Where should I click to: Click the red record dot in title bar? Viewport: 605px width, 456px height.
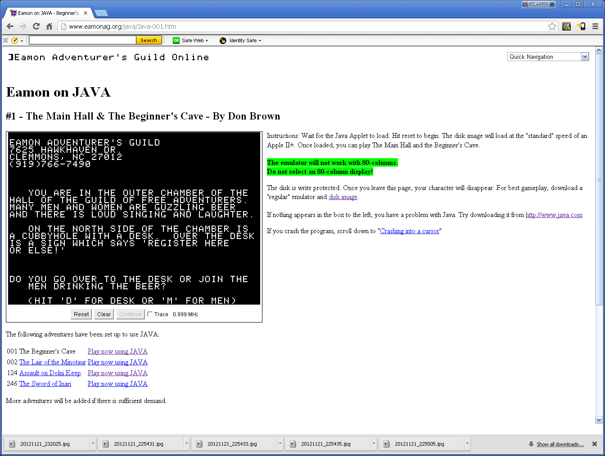[x=525, y=4]
